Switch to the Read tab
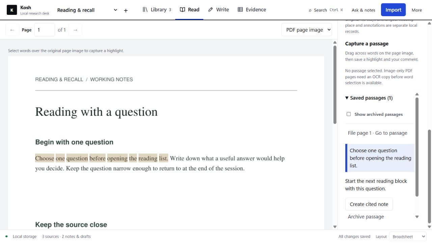This screenshot has height=243, width=432. pyautogui.click(x=189, y=10)
